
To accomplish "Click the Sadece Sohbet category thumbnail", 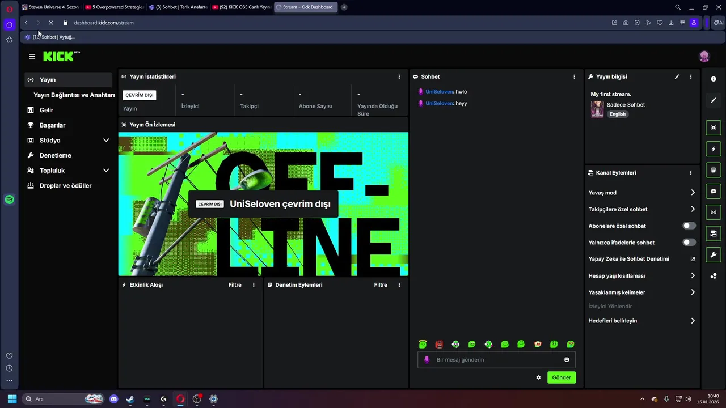I will pyautogui.click(x=597, y=109).
